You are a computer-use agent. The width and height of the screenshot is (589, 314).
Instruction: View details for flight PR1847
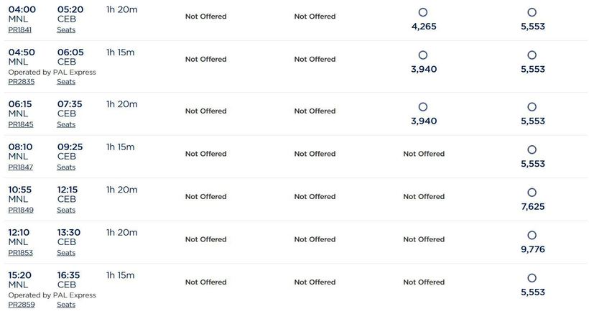21,167
